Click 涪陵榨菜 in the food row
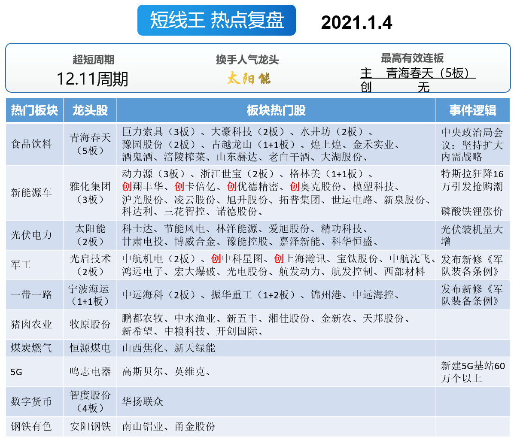Image resolution: width=514 pixels, height=443 pixels. pyautogui.click(x=185, y=157)
